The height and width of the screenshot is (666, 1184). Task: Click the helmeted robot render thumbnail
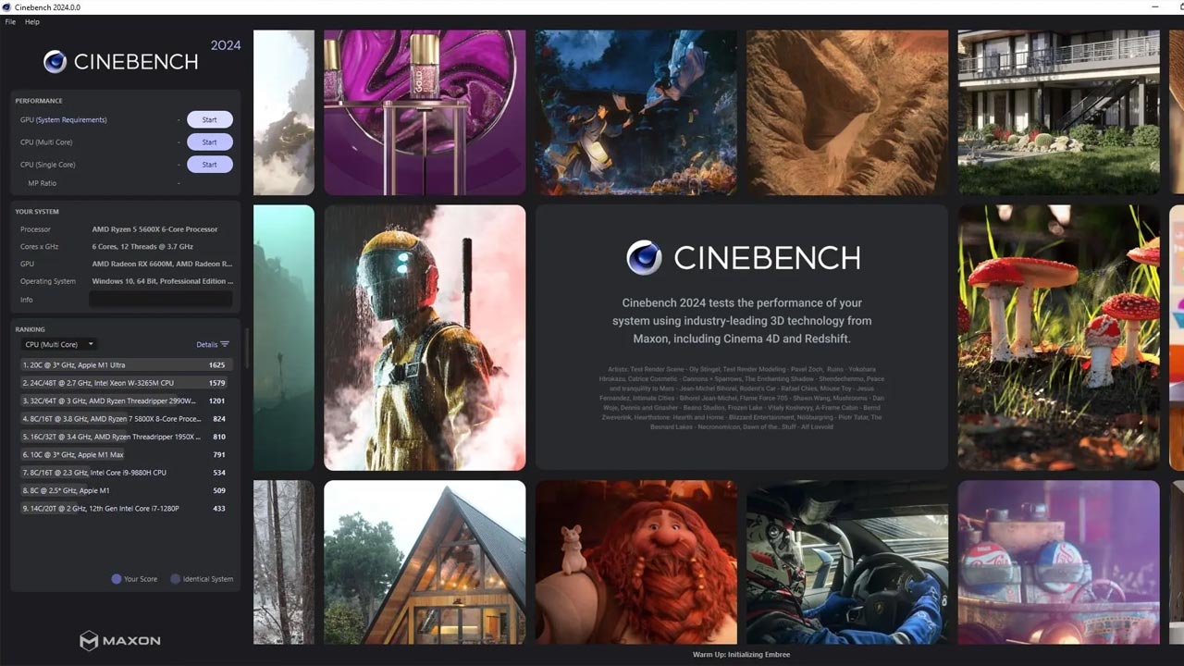point(425,338)
